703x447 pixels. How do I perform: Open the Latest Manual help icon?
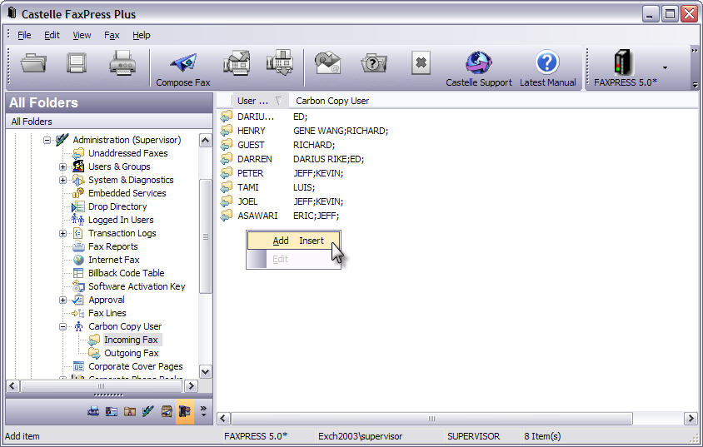pos(547,68)
